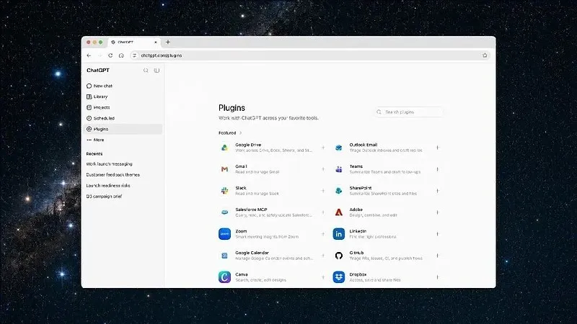Select the GitHub plugin icon

339,256
